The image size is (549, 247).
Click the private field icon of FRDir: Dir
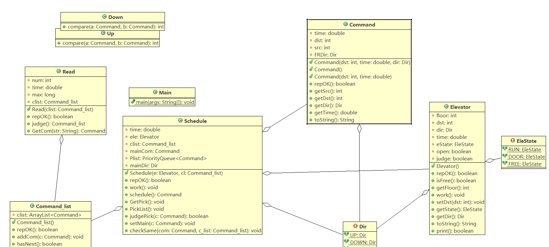point(311,55)
